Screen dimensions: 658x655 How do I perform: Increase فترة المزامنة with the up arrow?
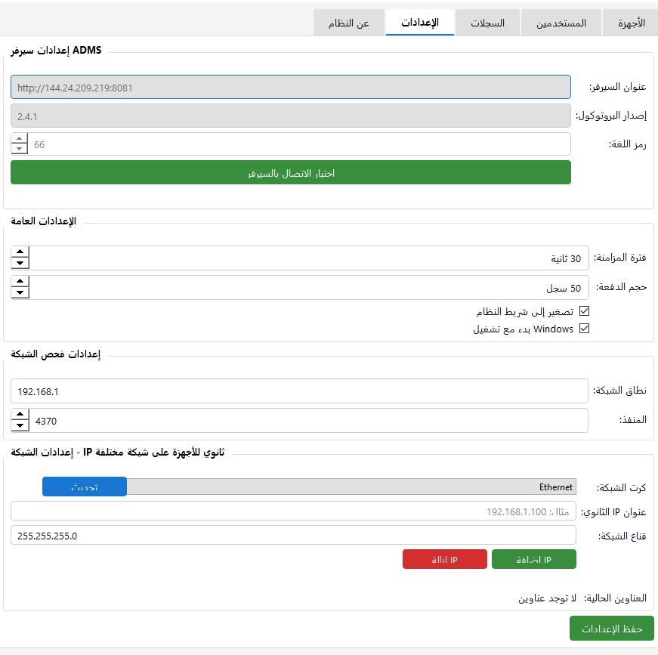point(20,252)
